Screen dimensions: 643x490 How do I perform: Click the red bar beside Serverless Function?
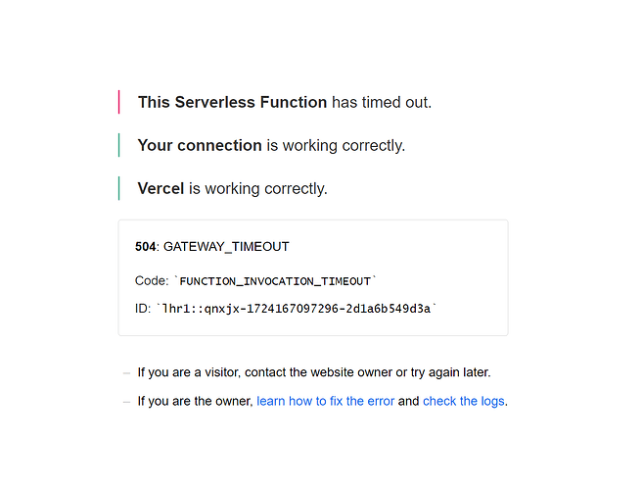coord(119,102)
